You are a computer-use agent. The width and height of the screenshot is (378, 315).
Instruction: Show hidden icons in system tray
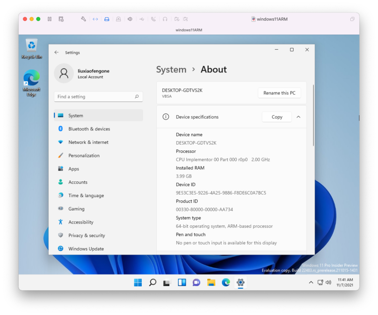(x=310, y=282)
